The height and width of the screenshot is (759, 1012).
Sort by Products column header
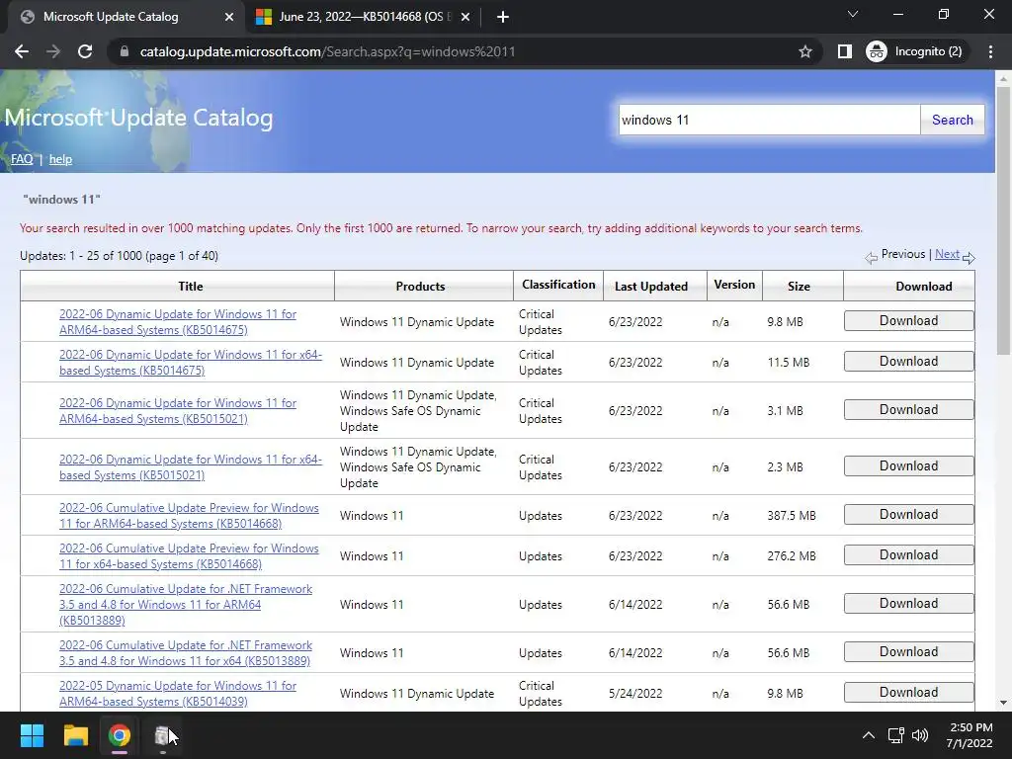[420, 286]
